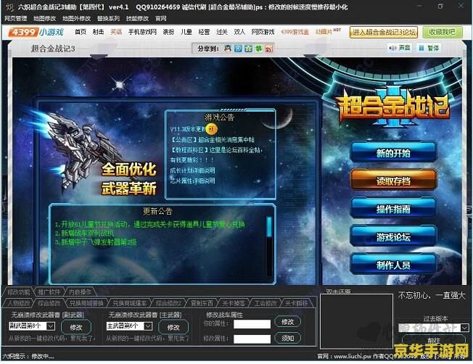Open 技能修改 menu

[137, 18]
